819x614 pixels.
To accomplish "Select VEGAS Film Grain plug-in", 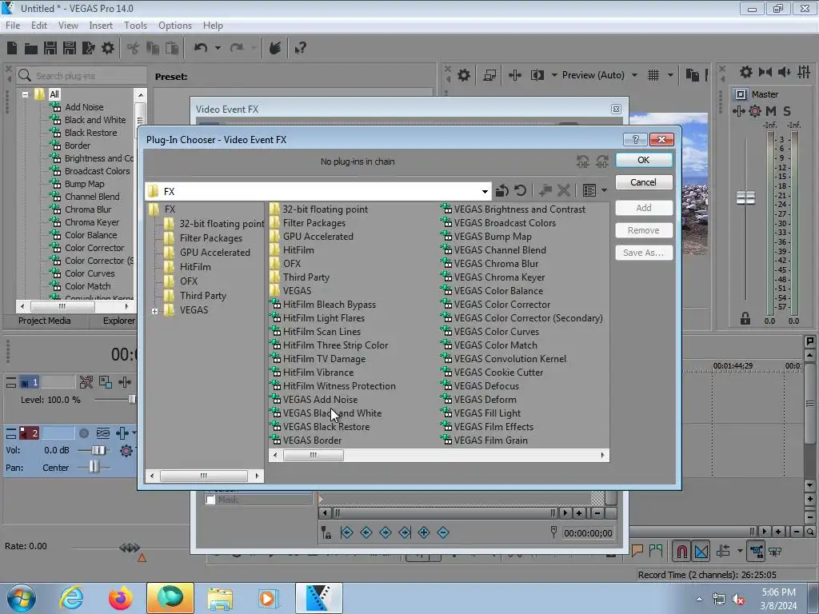I will (490, 441).
